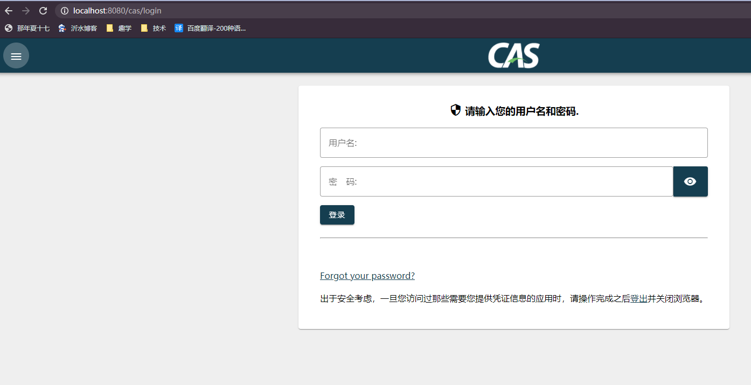751x385 pixels.
Task: Click the 登出 logout link
Action: point(639,298)
